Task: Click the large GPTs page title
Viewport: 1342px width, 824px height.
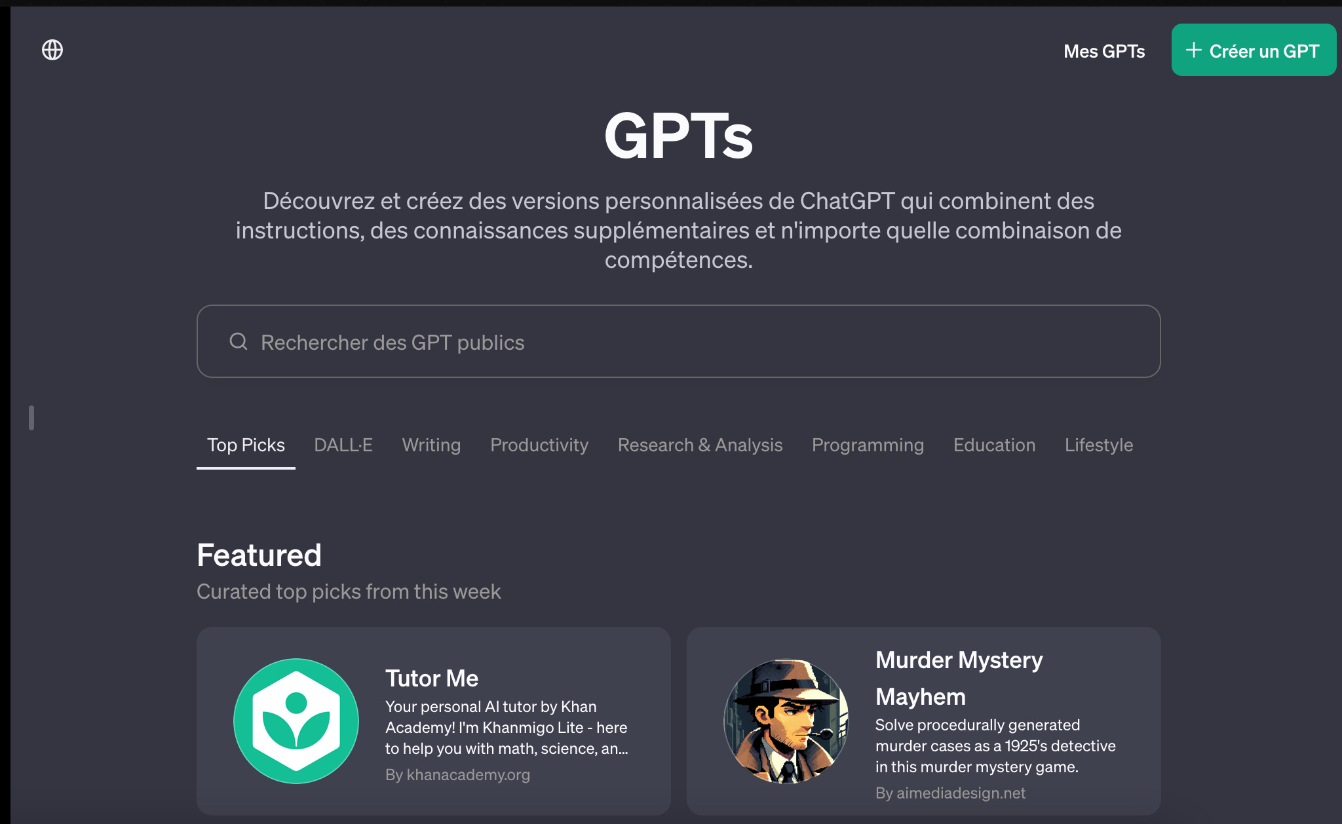Action: point(678,136)
